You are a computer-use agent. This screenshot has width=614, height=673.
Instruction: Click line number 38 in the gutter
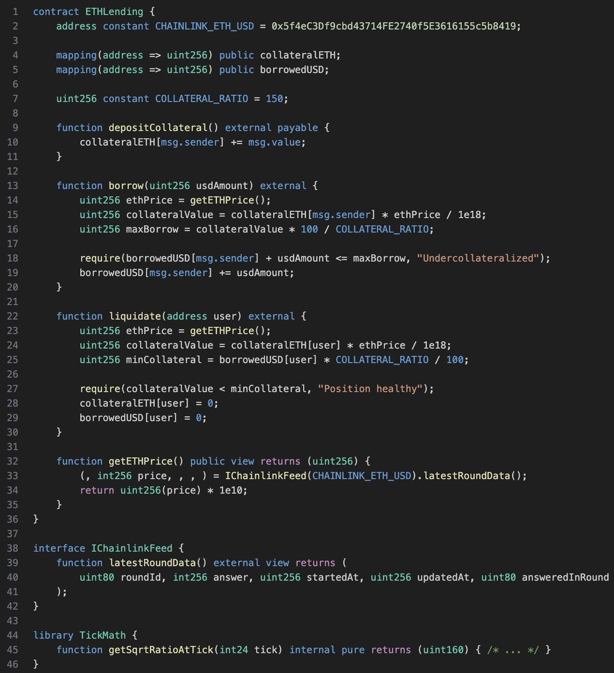point(12,548)
